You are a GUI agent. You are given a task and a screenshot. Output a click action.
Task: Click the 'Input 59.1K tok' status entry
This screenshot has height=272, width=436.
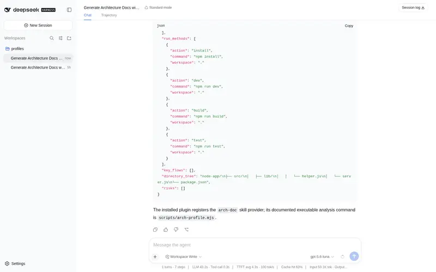pos(328,267)
